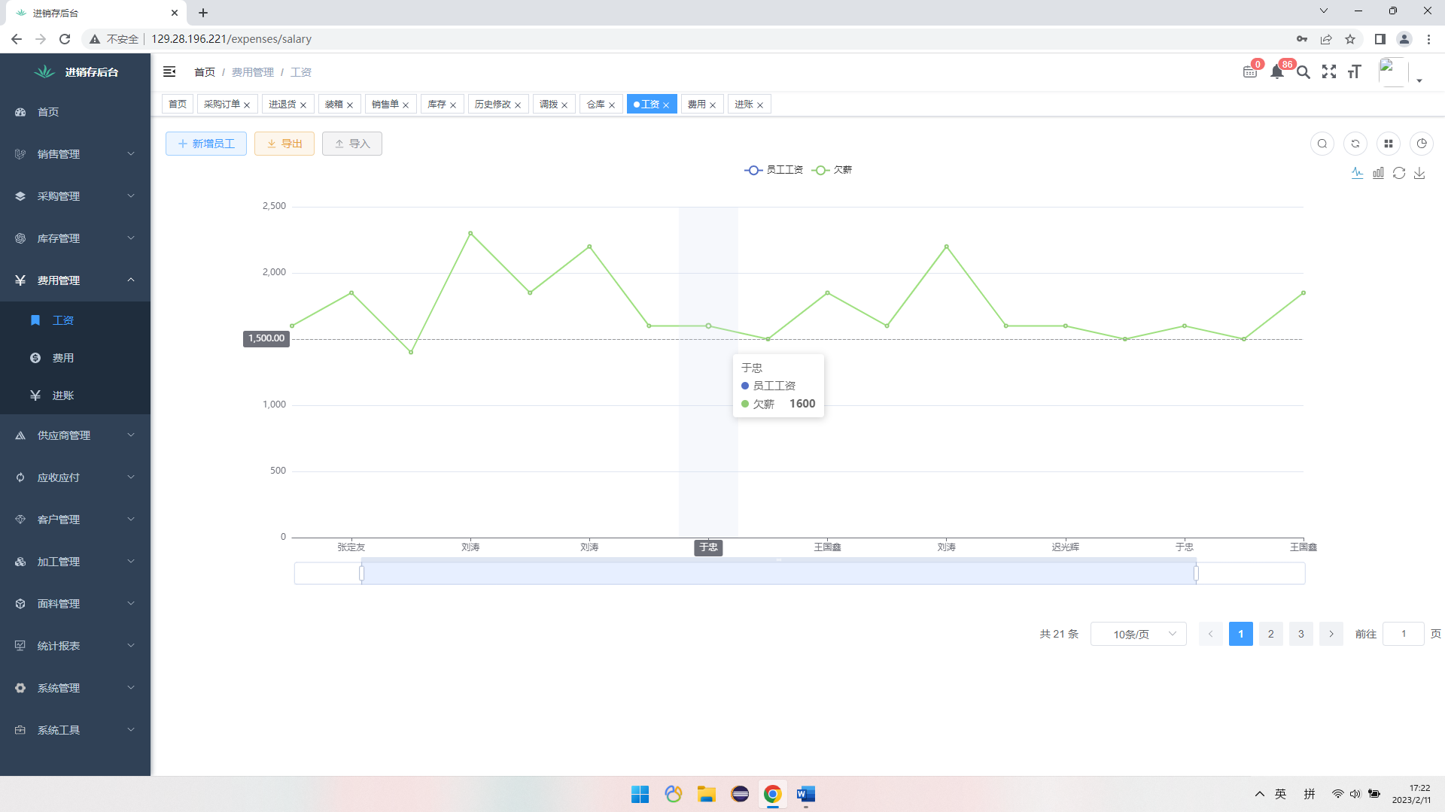Expand the 应收应付 sidebar menu

(75, 477)
